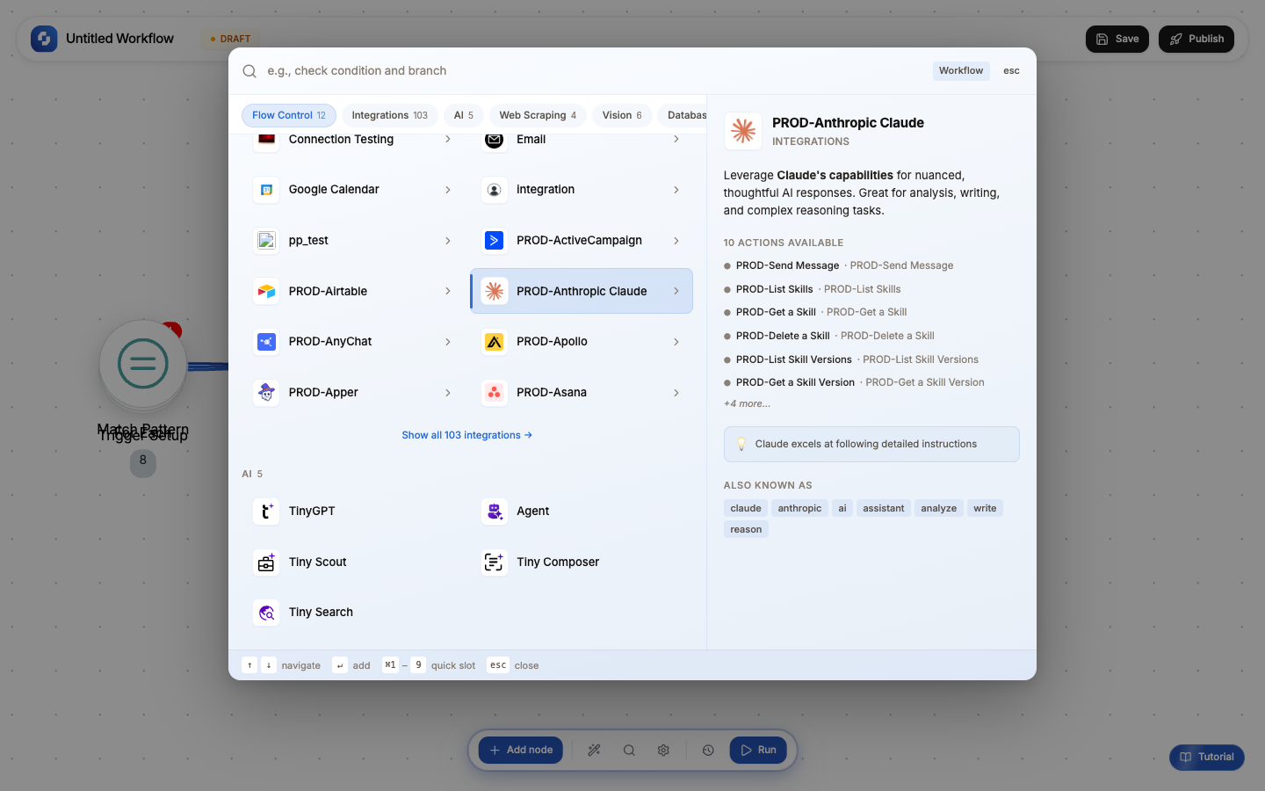Click the Publish button
Screen dimensions: 1265x791
pos(1196,39)
